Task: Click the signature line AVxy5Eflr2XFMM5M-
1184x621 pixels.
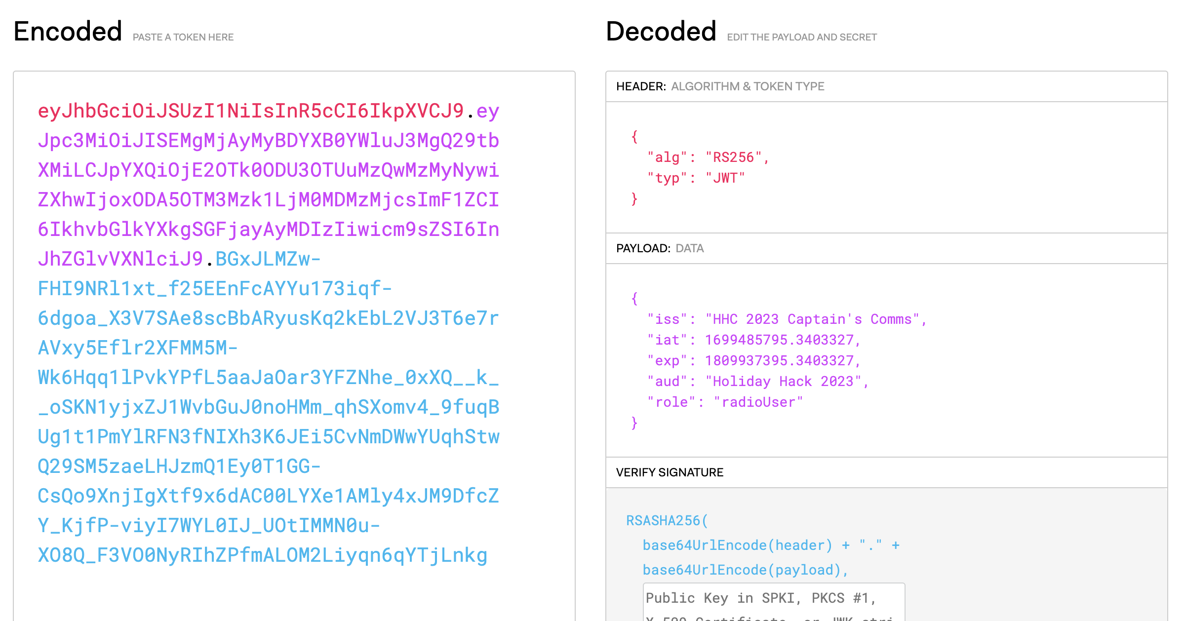Action: pyautogui.click(x=138, y=348)
